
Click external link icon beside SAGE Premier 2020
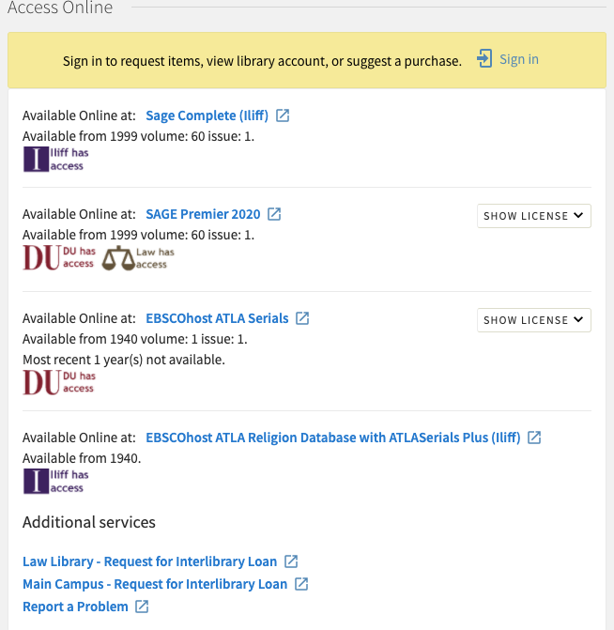point(274,214)
